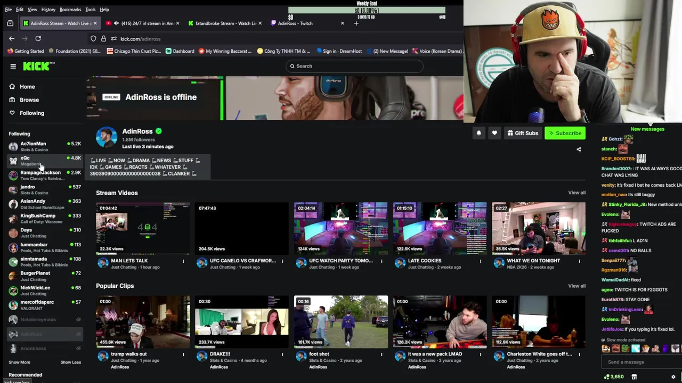Open xQc channel in Following list
This screenshot has height=383, width=682.
45,161
